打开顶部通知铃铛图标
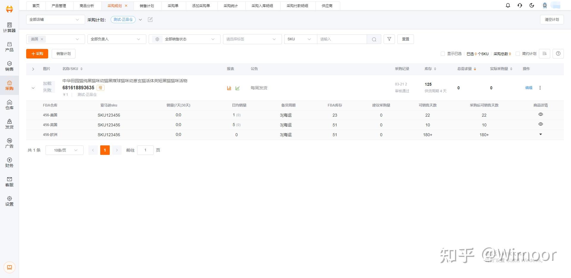The height and width of the screenshot is (278, 571). click(508, 5)
